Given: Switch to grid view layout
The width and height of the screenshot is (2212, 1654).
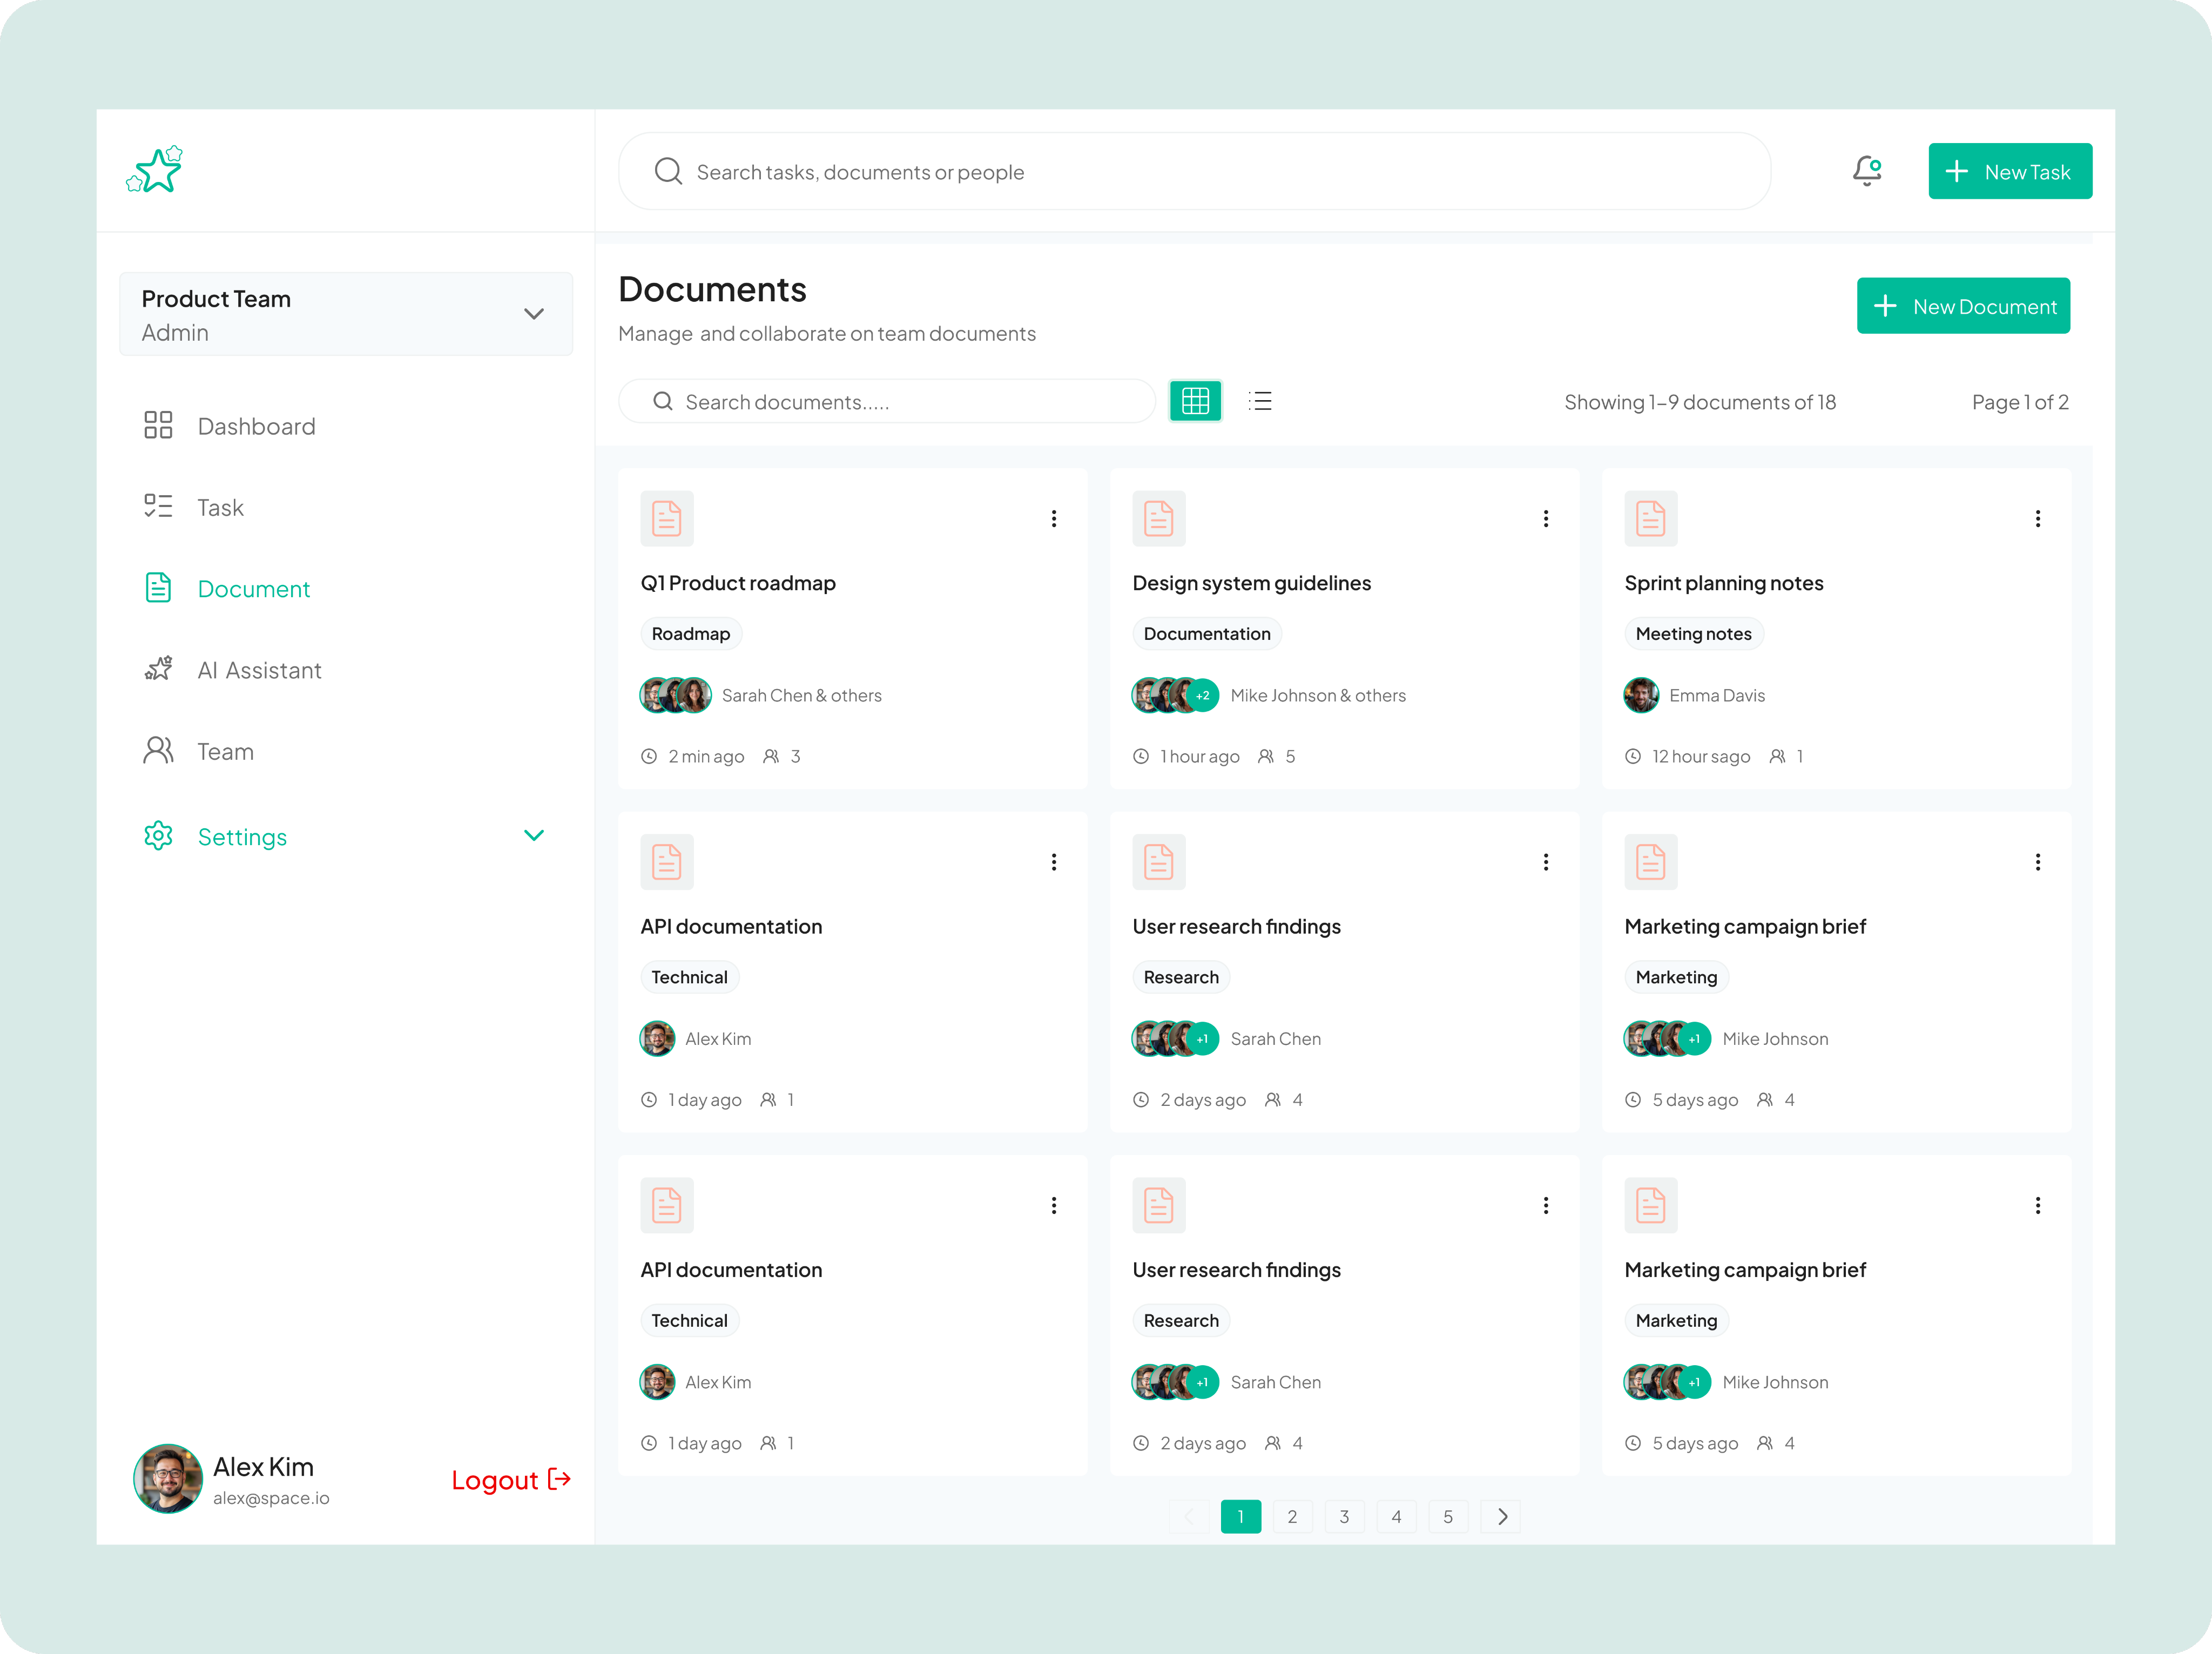Looking at the screenshot, I should coord(1195,401).
